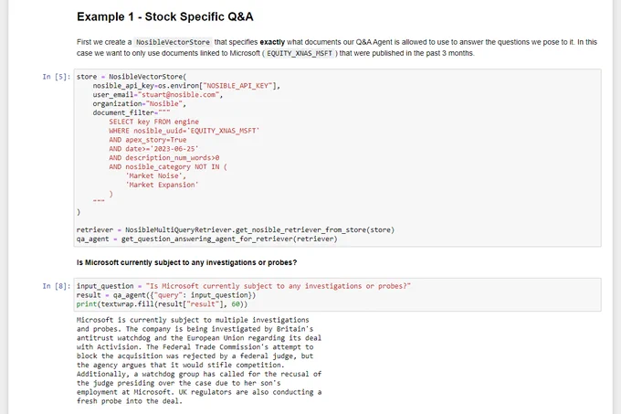Screen dimensions: 621x414
Task: Click the NosibleVectorStore inline code in the intro paragraph
Action: [x=173, y=42]
